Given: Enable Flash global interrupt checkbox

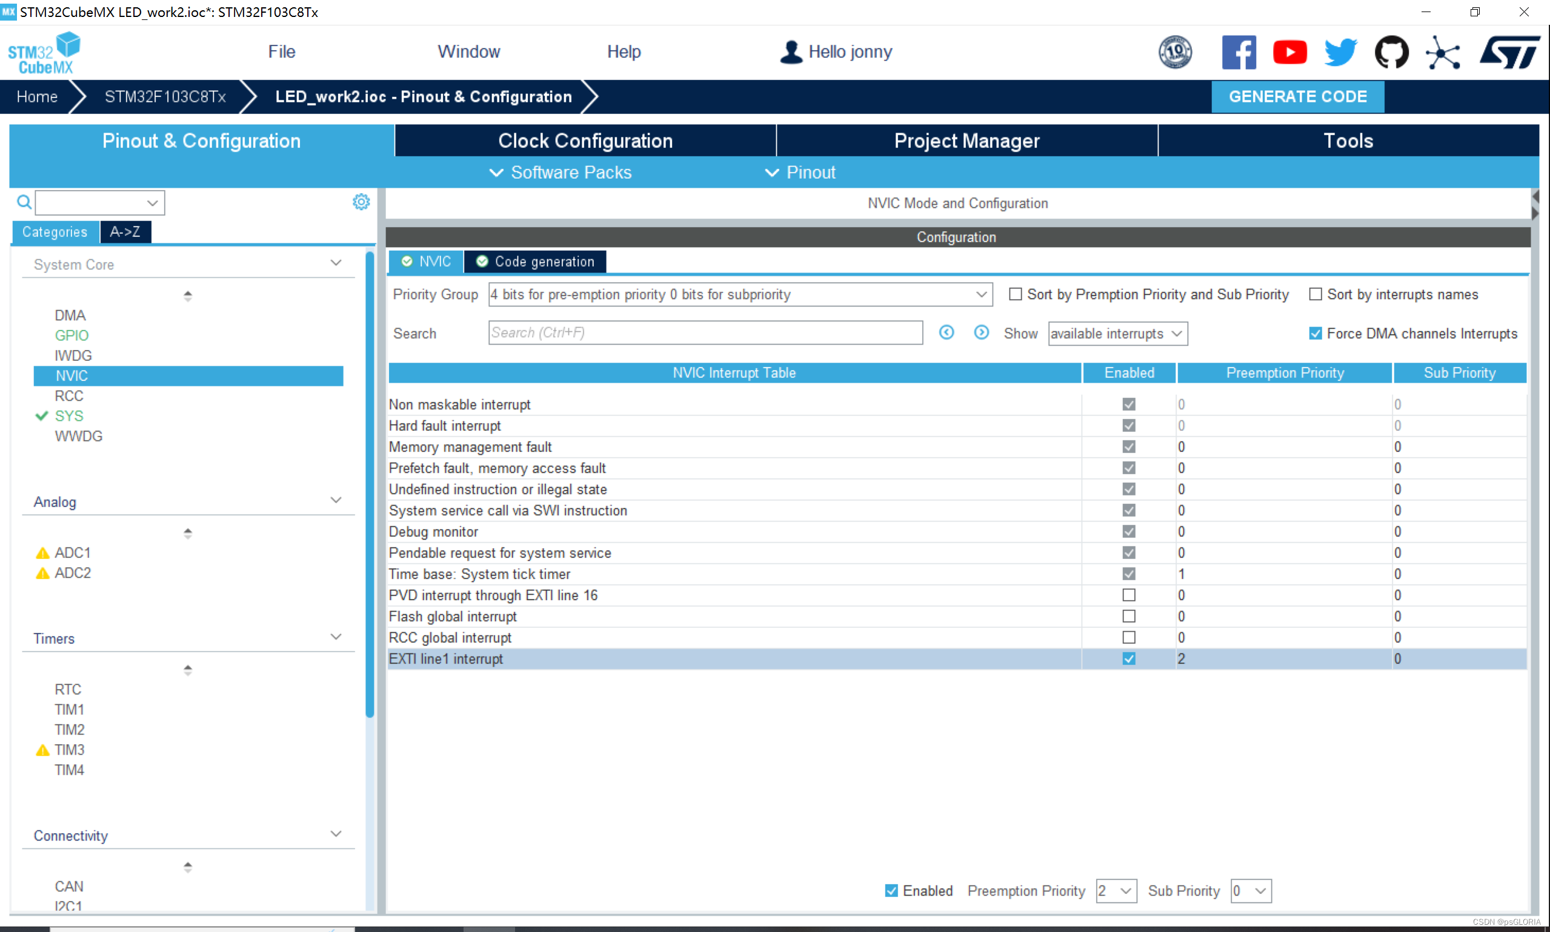Looking at the screenshot, I should click(x=1128, y=616).
